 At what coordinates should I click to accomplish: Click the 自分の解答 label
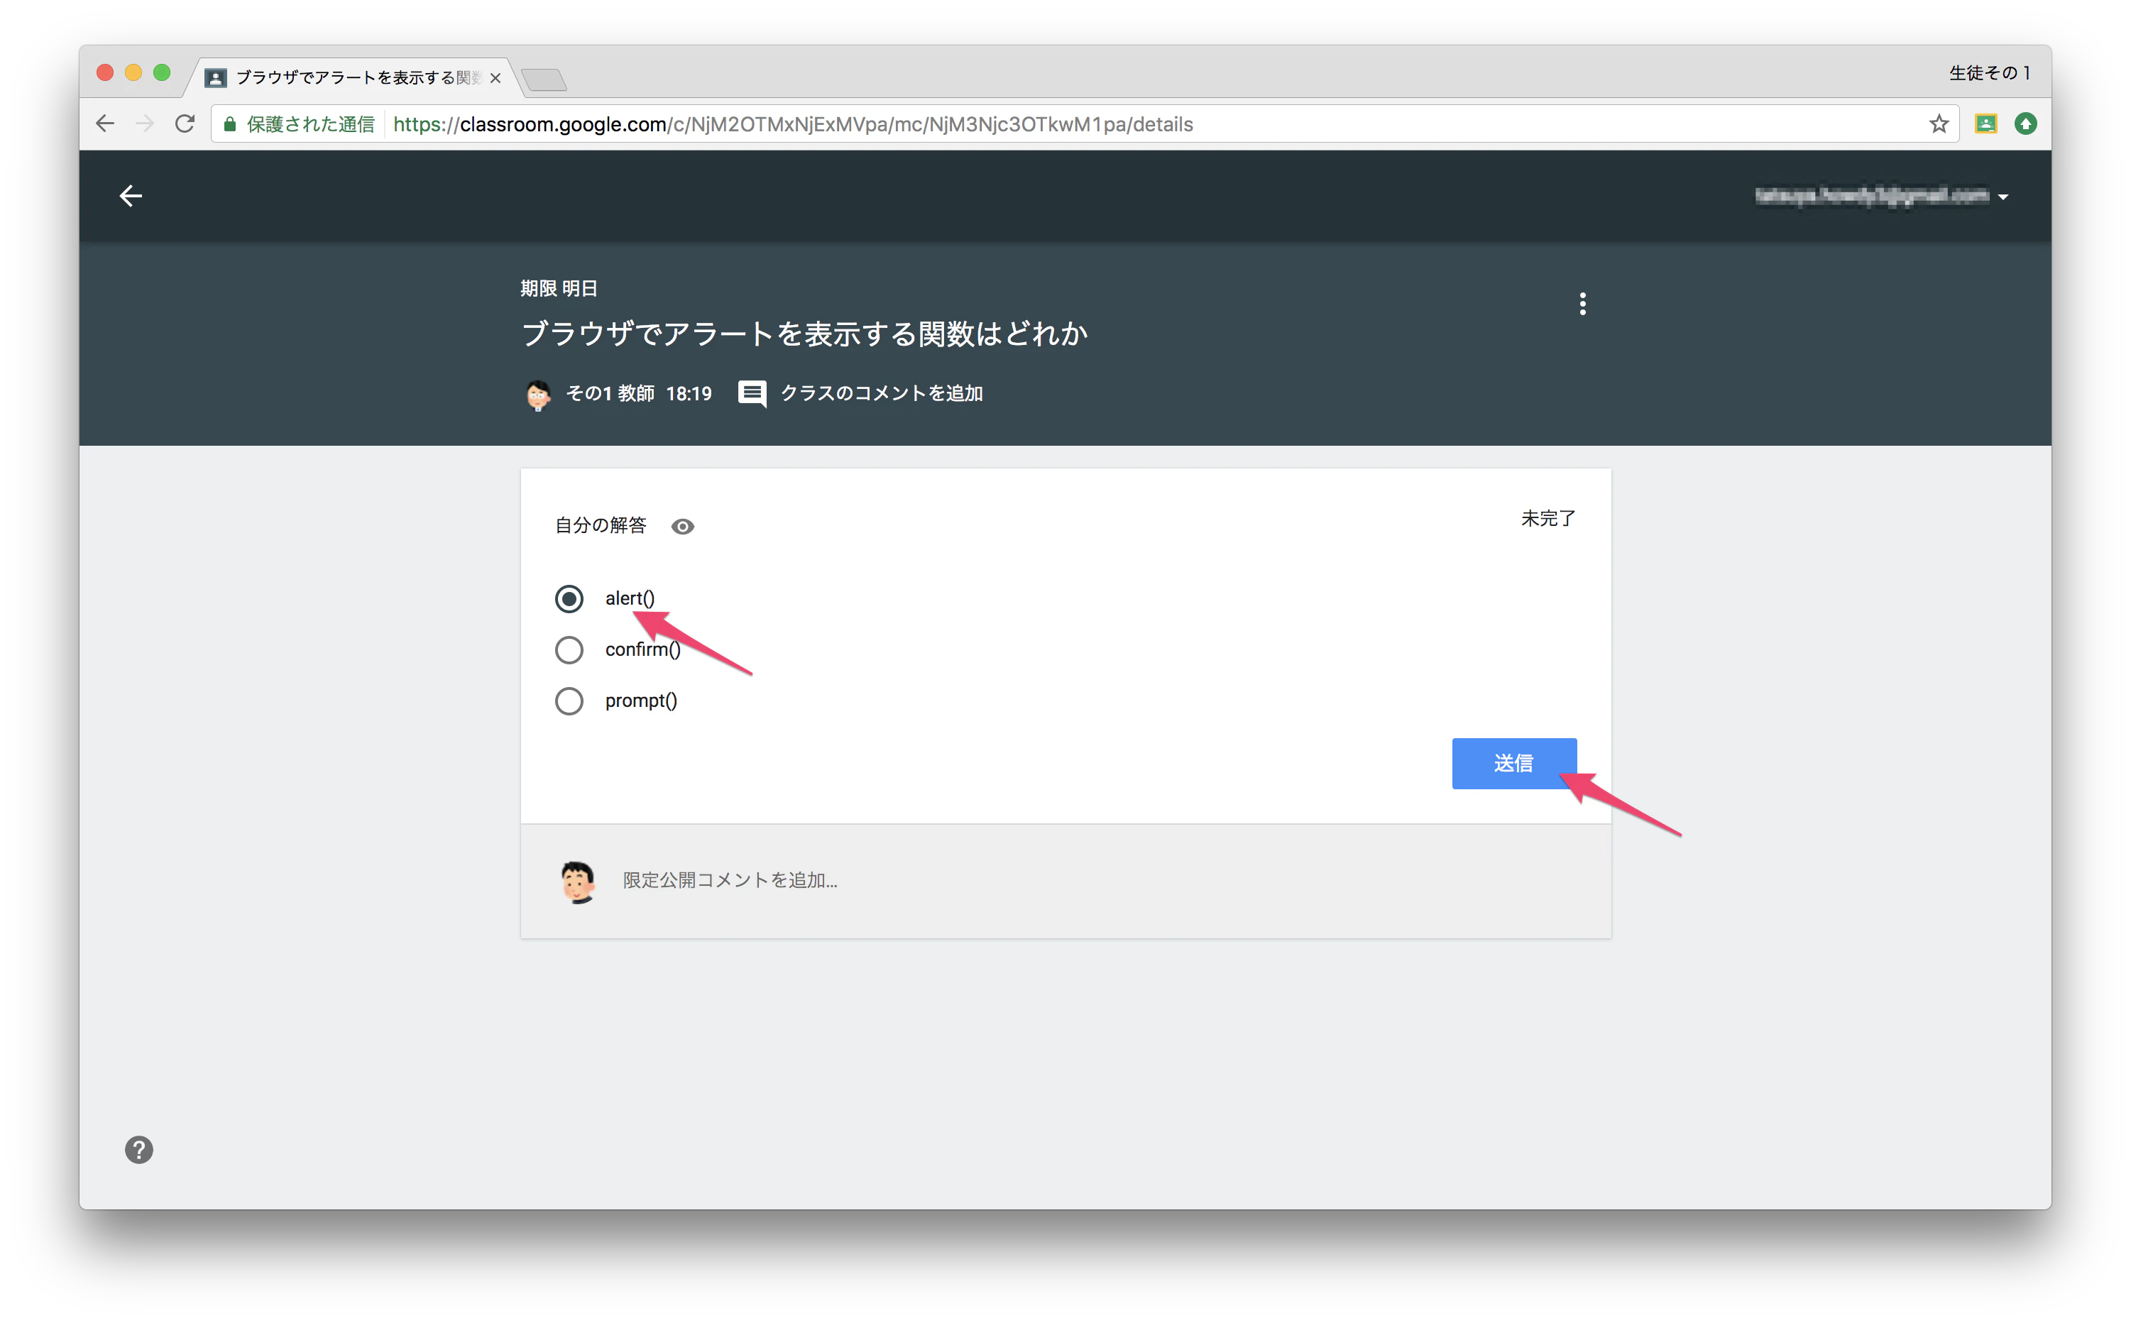(x=601, y=525)
